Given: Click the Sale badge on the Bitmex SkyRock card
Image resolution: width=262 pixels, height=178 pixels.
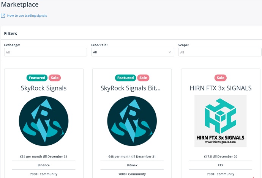Looking at the screenshot, I should coord(143,78).
